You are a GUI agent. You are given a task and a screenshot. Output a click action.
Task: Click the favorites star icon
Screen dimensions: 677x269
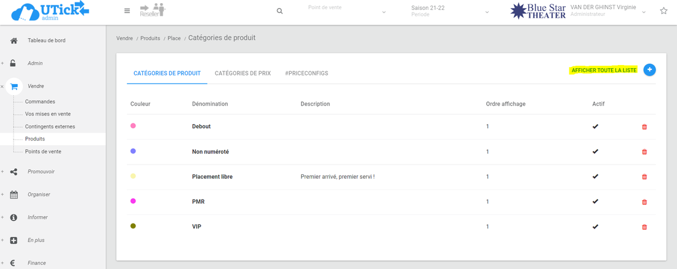(x=663, y=11)
